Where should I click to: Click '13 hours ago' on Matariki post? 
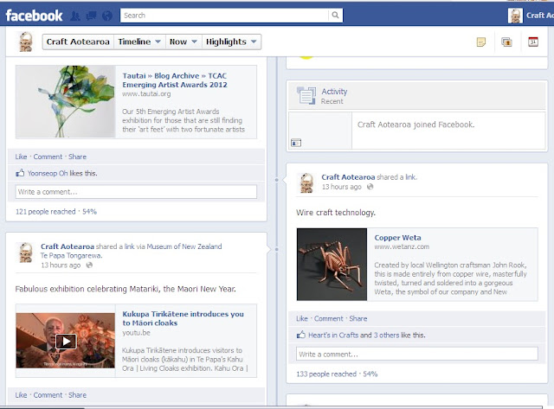61,265
